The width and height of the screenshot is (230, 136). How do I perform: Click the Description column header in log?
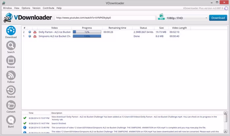coord(57,113)
